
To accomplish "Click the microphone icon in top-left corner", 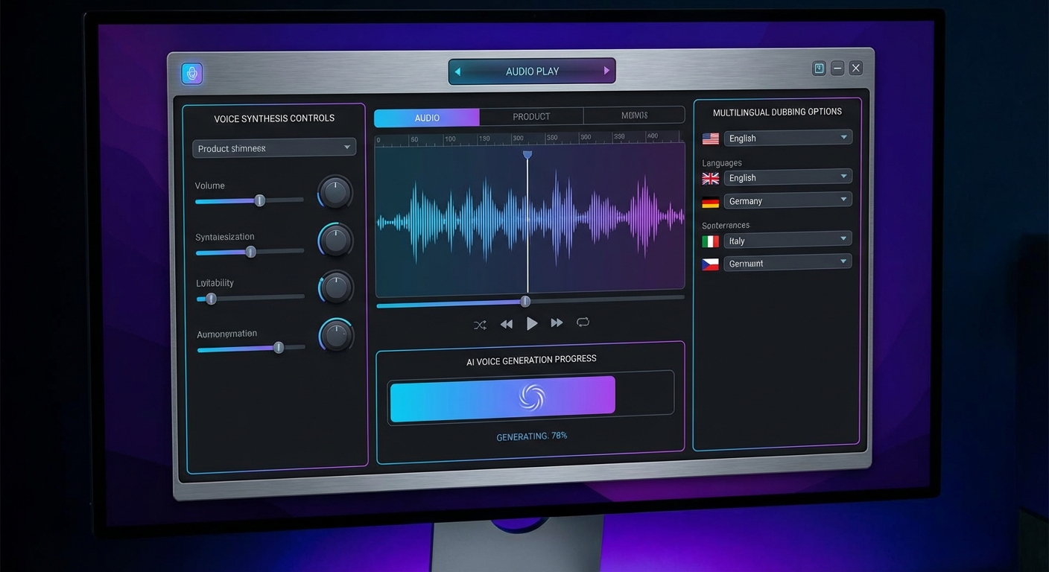I will click(192, 73).
